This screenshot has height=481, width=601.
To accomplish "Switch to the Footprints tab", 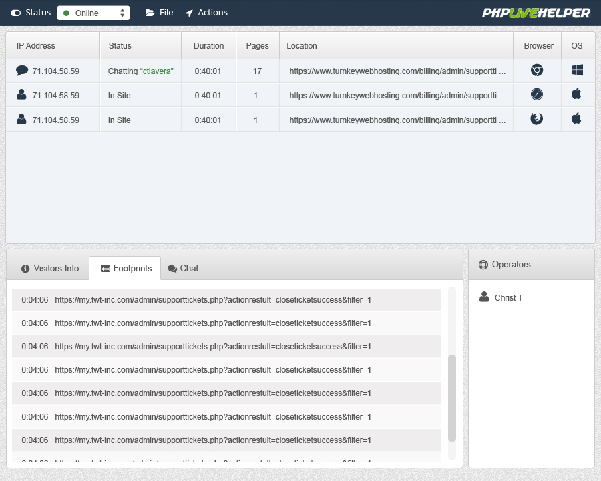I will point(124,268).
